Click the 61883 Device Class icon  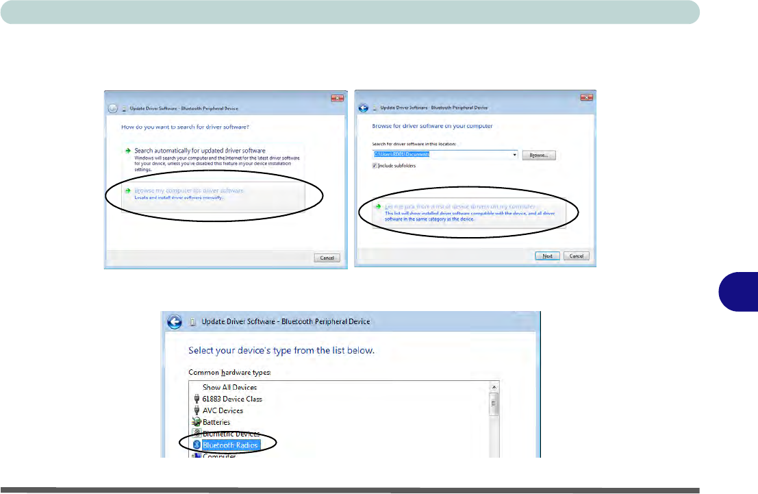(x=197, y=399)
